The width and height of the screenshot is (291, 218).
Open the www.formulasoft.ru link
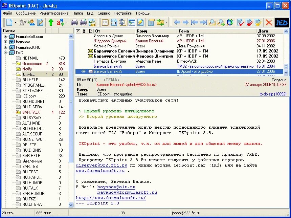point(100,171)
